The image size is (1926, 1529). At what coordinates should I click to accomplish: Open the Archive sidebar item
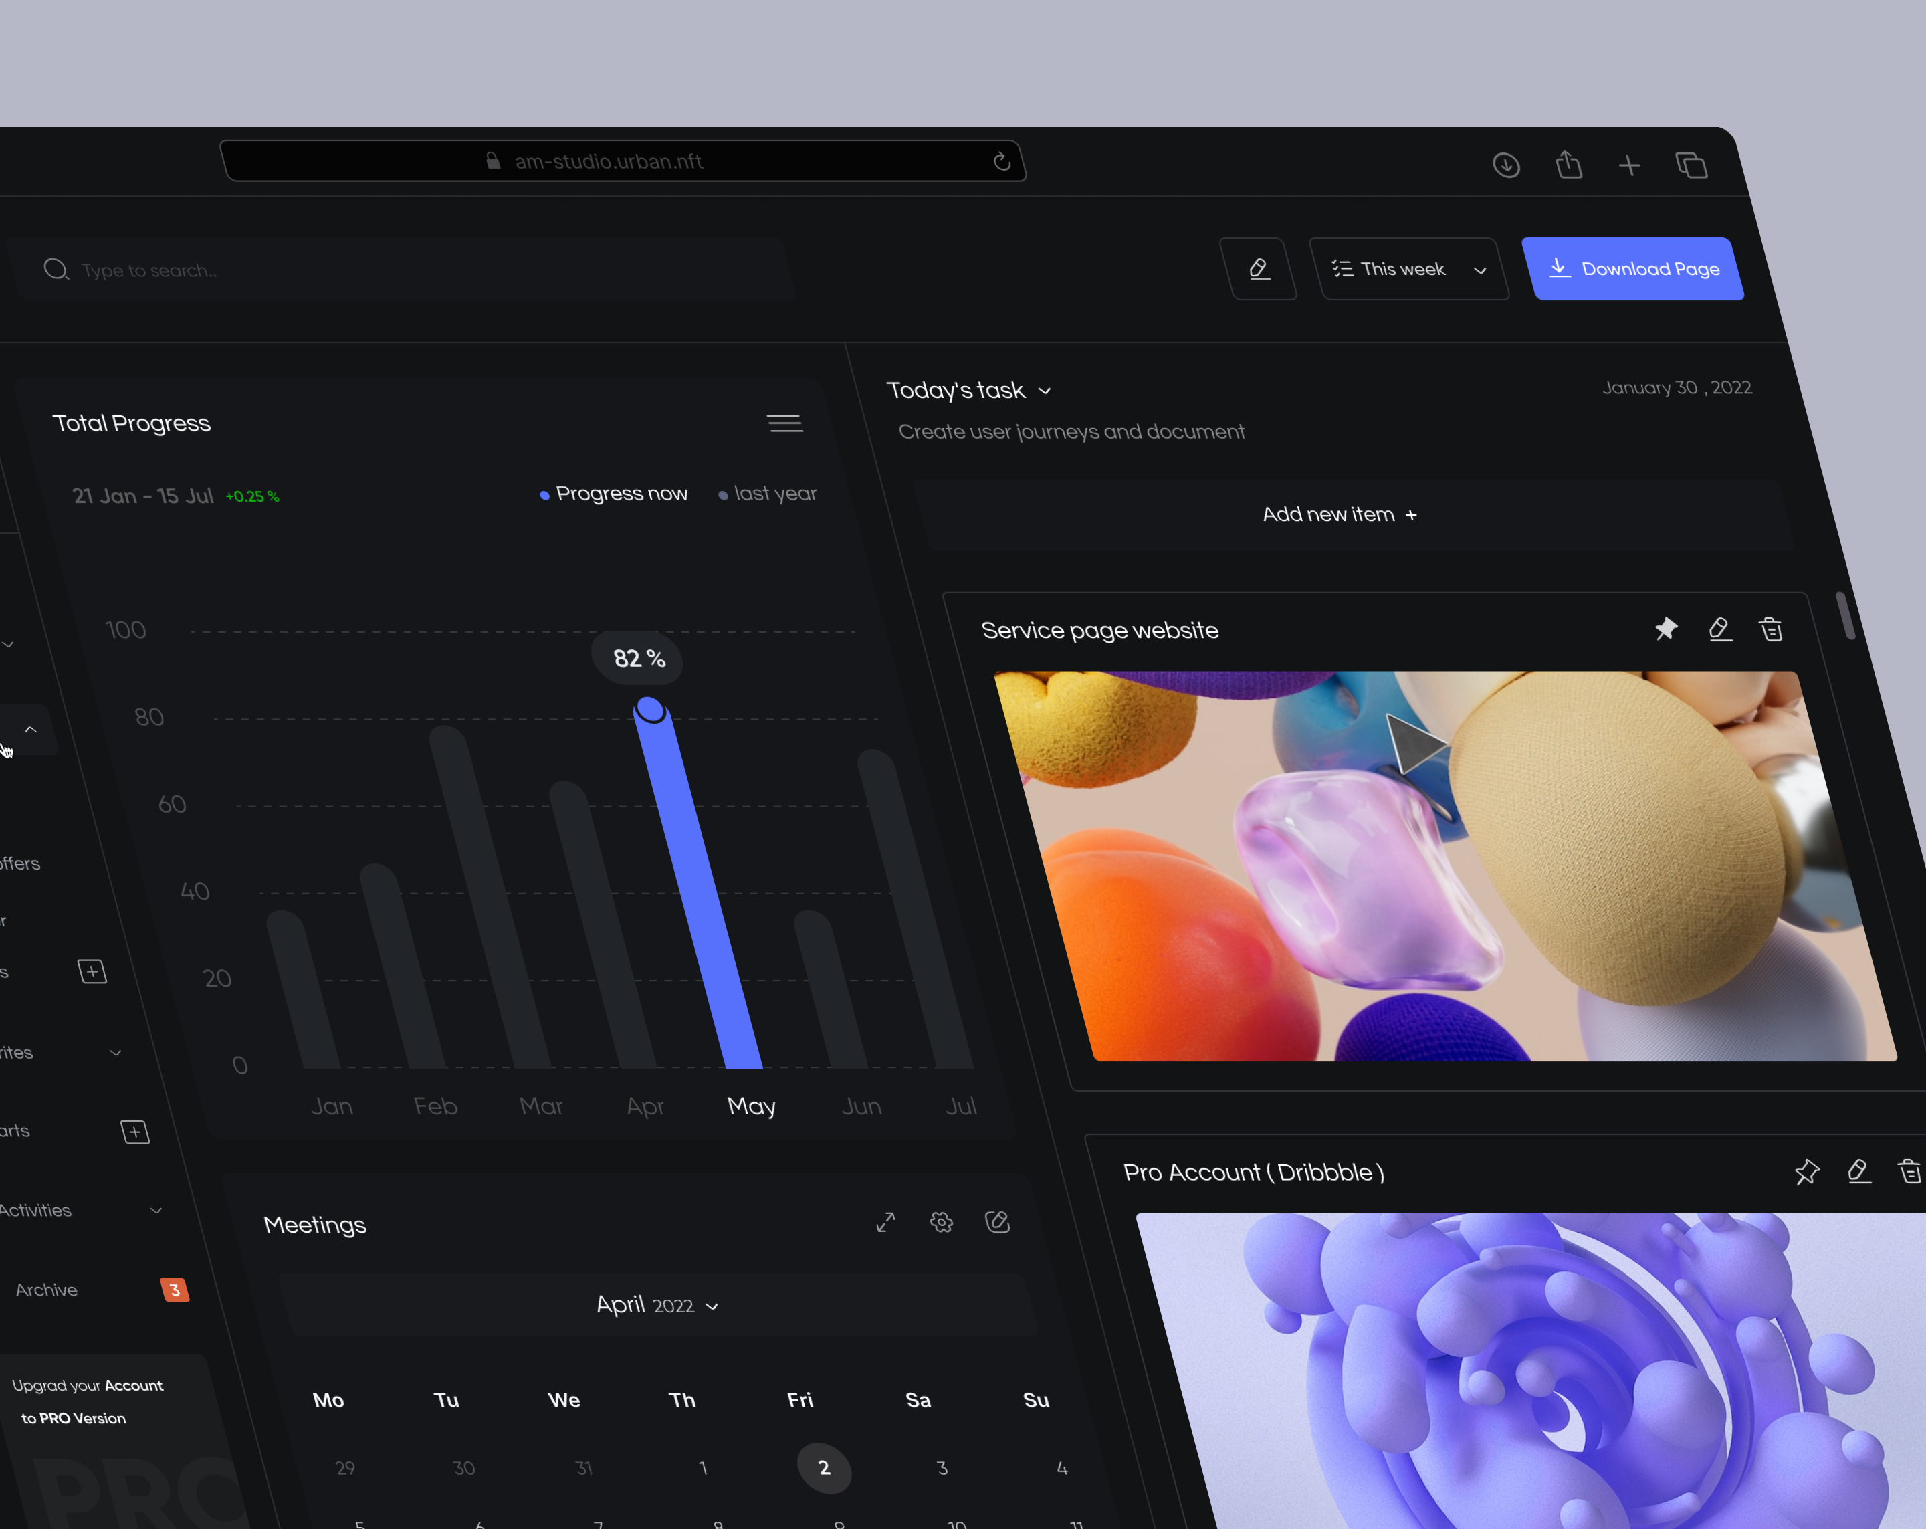[46, 1290]
